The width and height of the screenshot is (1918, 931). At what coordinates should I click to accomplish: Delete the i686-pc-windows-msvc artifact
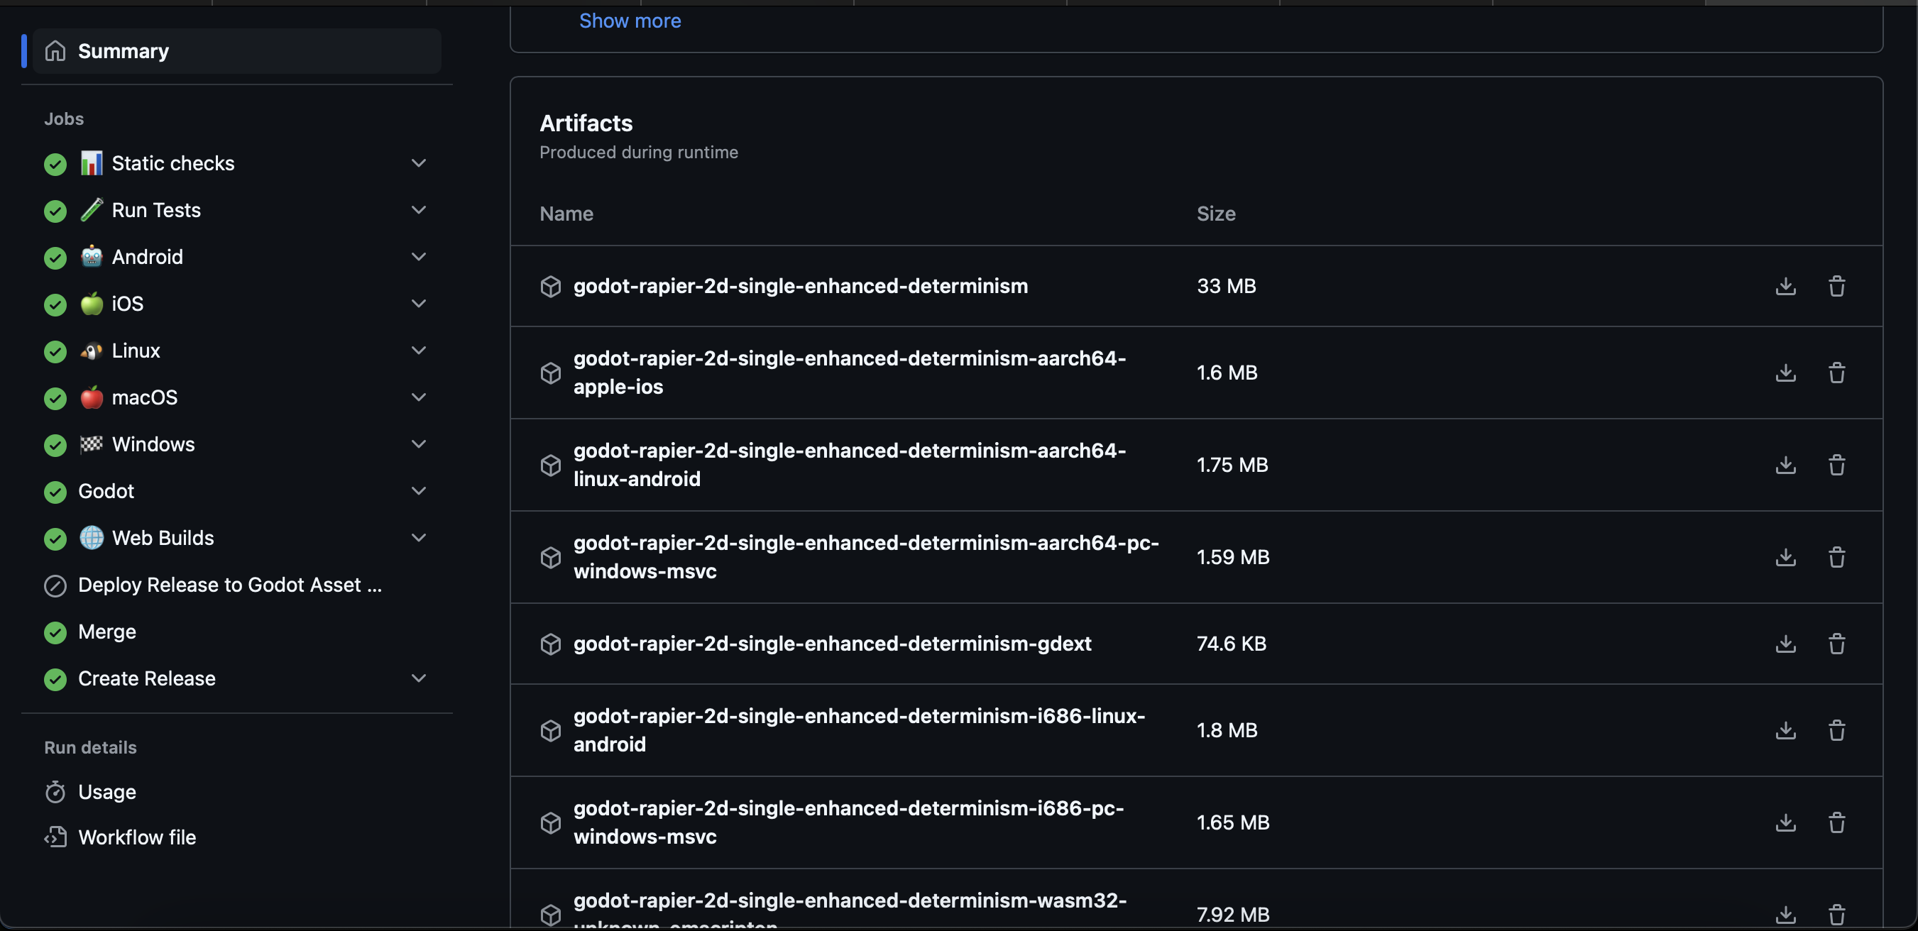[1837, 822]
